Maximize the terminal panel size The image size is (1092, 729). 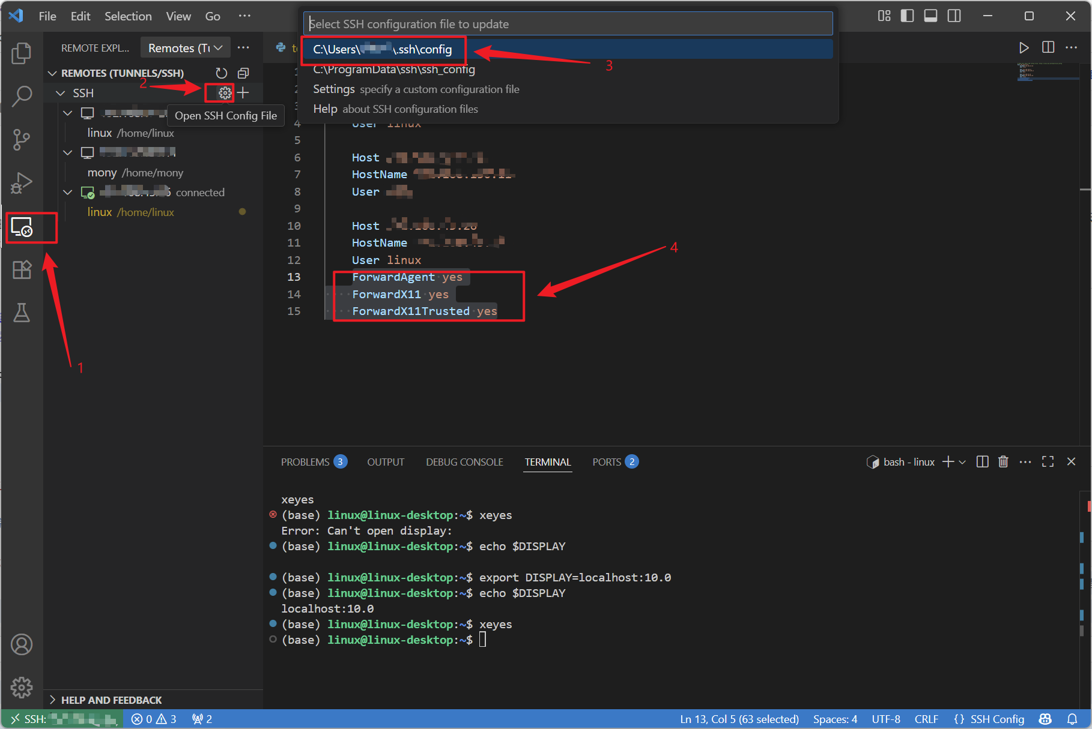click(1048, 462)
